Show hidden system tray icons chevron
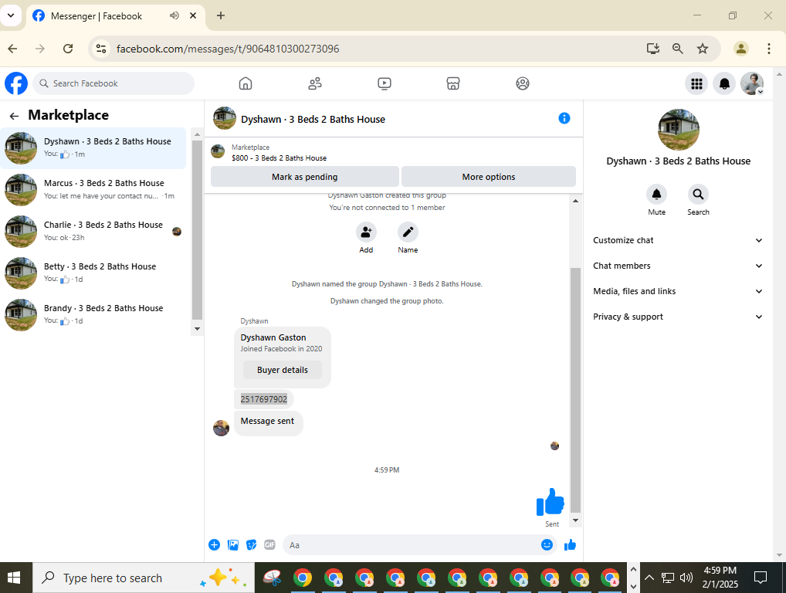786x593 pixels. (649, 578)
